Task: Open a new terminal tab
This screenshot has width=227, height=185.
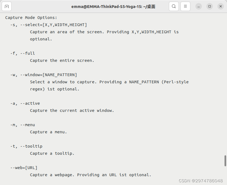Action: pos(7,6)
